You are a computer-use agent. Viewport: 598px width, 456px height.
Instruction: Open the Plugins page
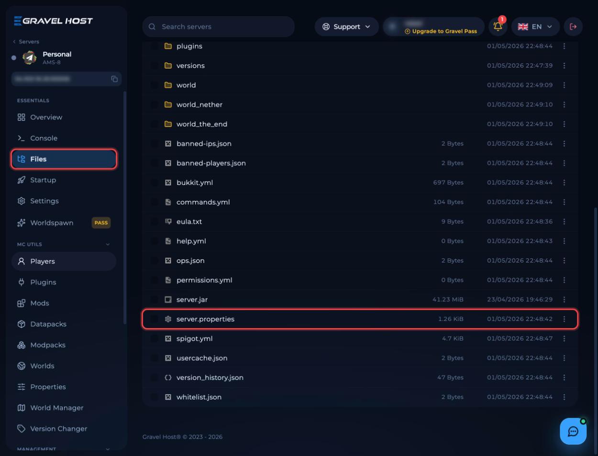click(64, 282)
